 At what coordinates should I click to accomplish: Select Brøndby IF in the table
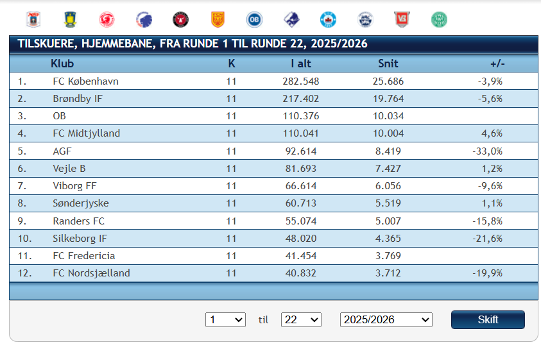coord(78,99)
